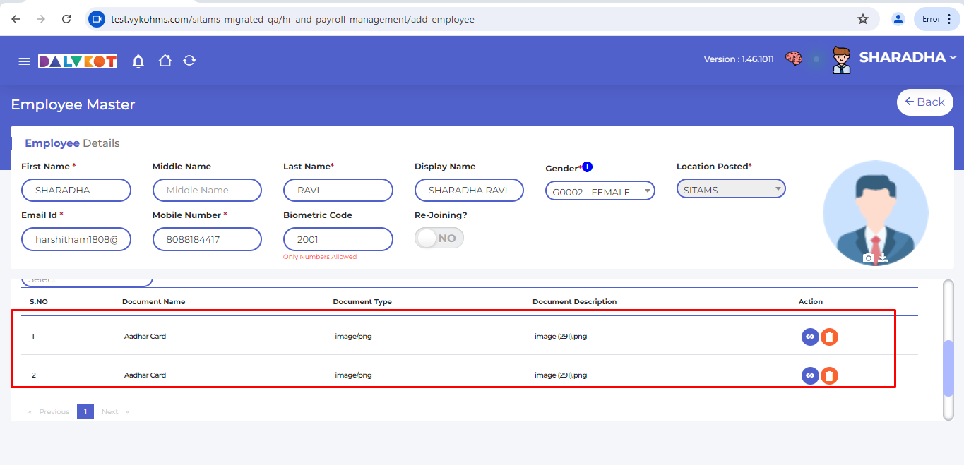Expand the Location Posted dropdown
This screenshot has width=964, height=465.
(730, 189)
